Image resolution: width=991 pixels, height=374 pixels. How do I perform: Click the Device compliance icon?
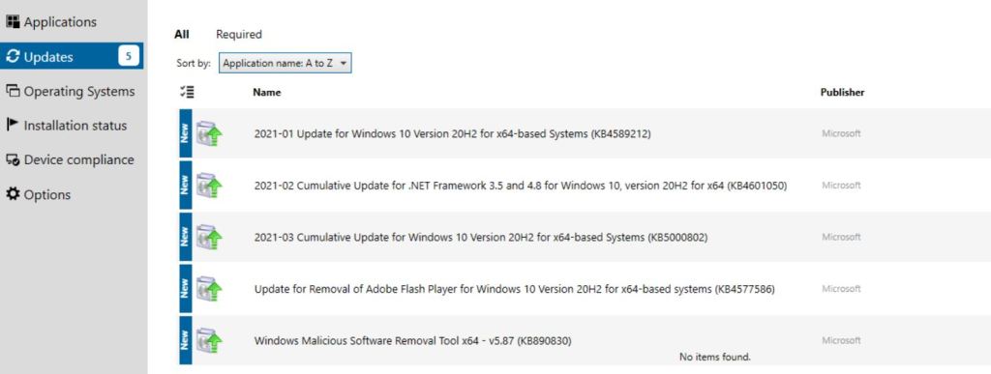[x=13, y=159]
